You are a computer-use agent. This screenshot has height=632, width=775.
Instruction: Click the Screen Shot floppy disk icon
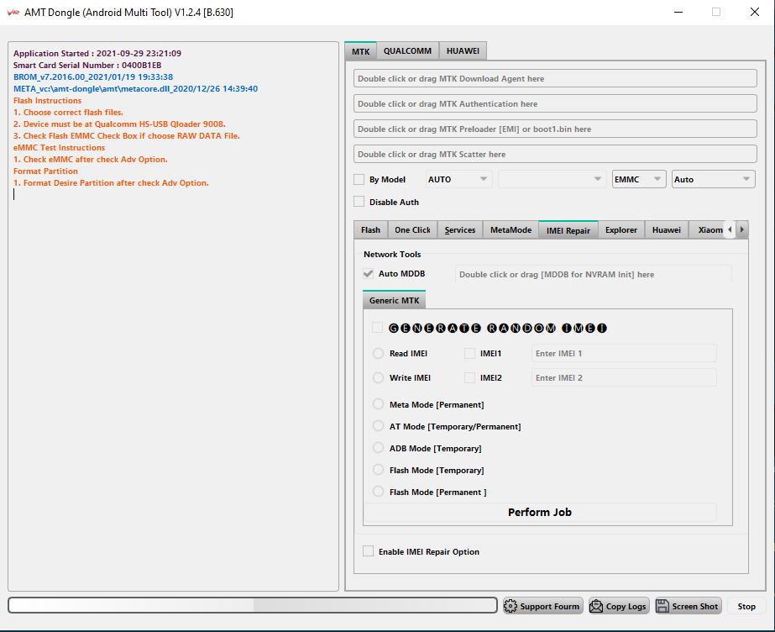pyautogui.click(x=662, y=606)
